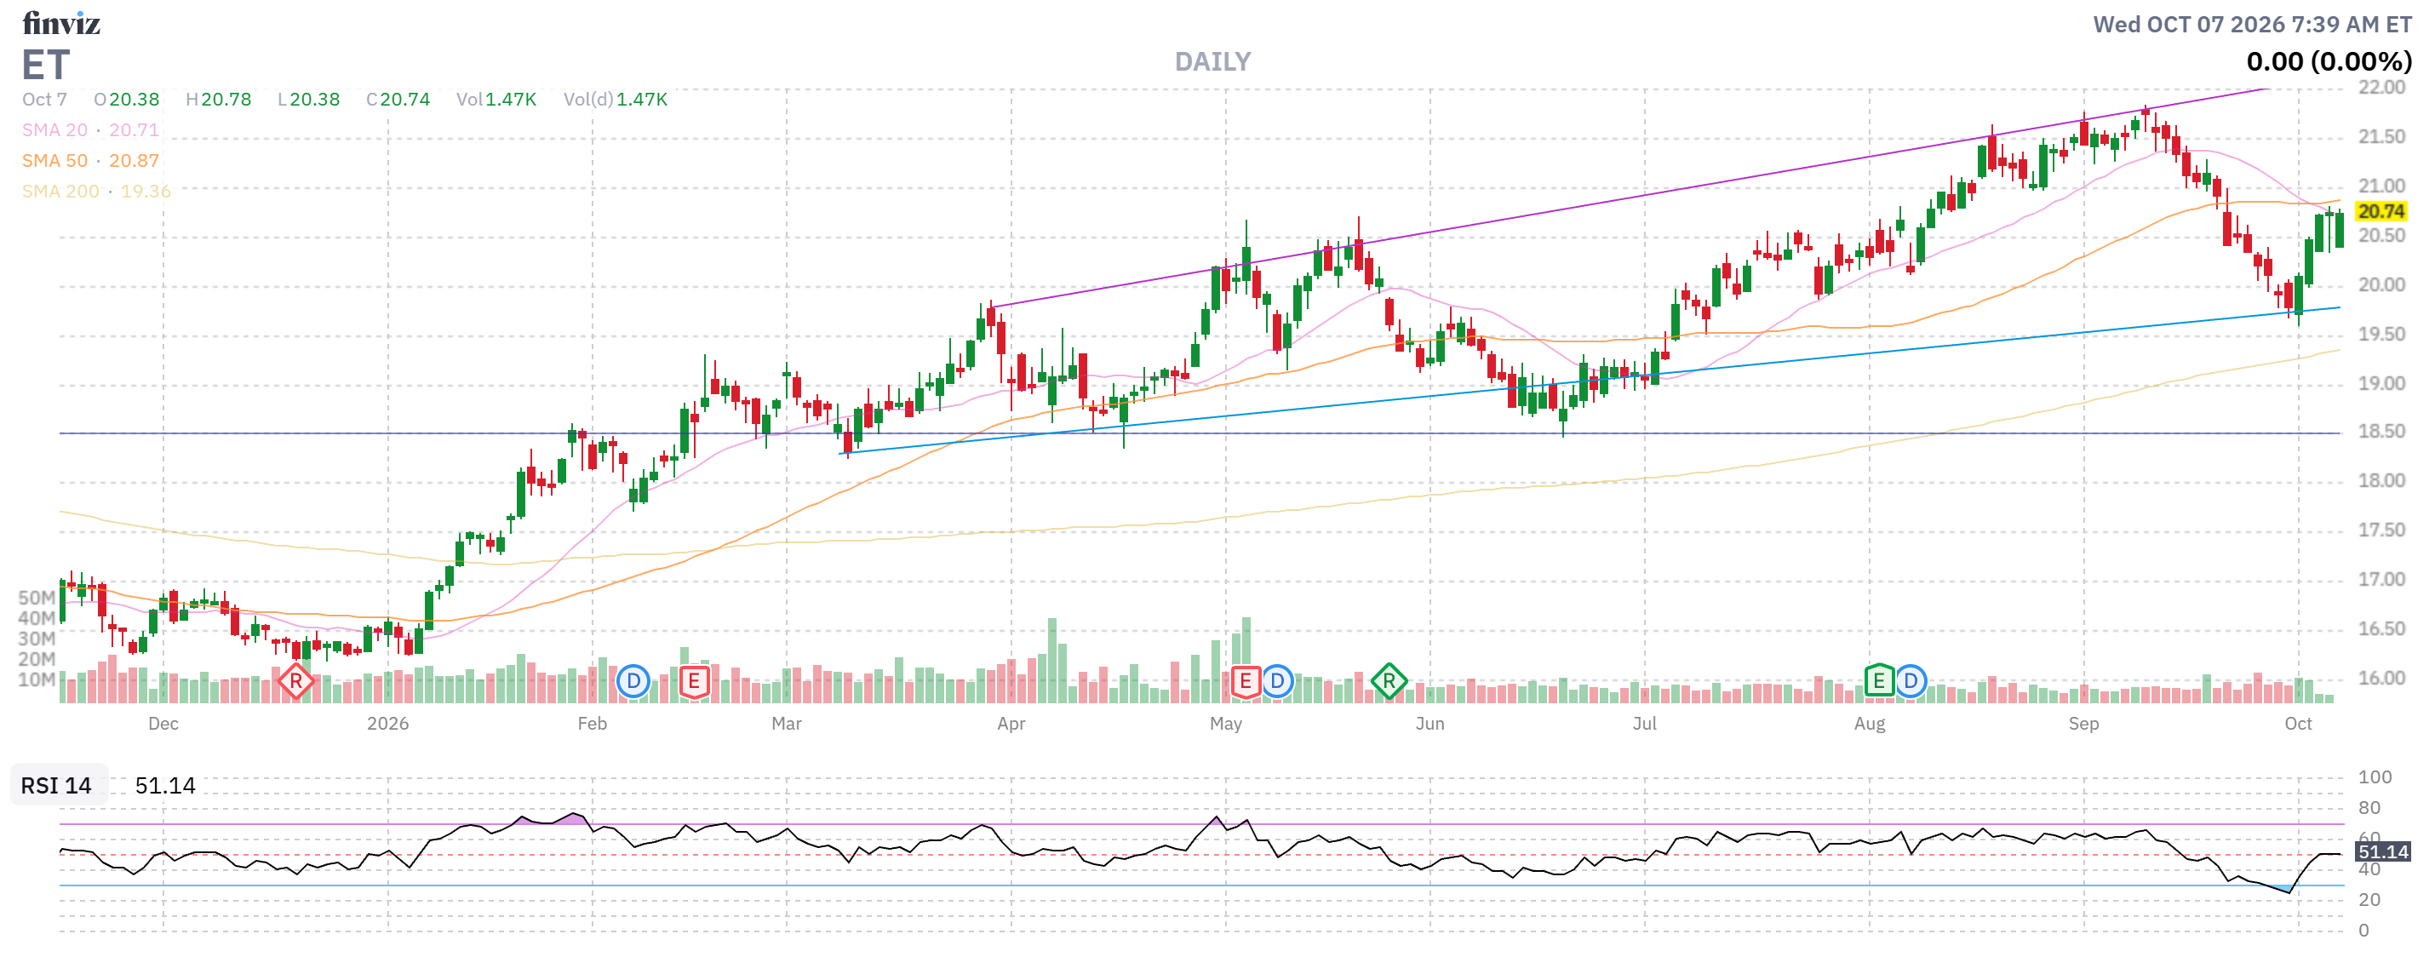The height and width of the screenshot is (957, 2435).
Task: Click the green R diamond marker before June
Action: 1389,681
